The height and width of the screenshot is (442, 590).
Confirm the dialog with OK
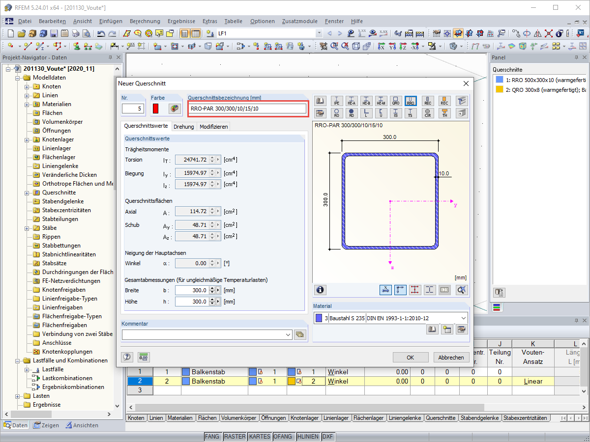pyautogui.click(x=411, y=358)
